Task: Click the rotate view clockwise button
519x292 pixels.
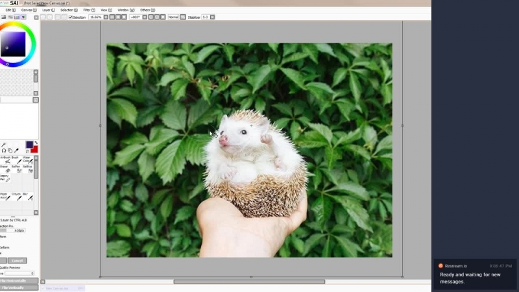Action: 157,17
